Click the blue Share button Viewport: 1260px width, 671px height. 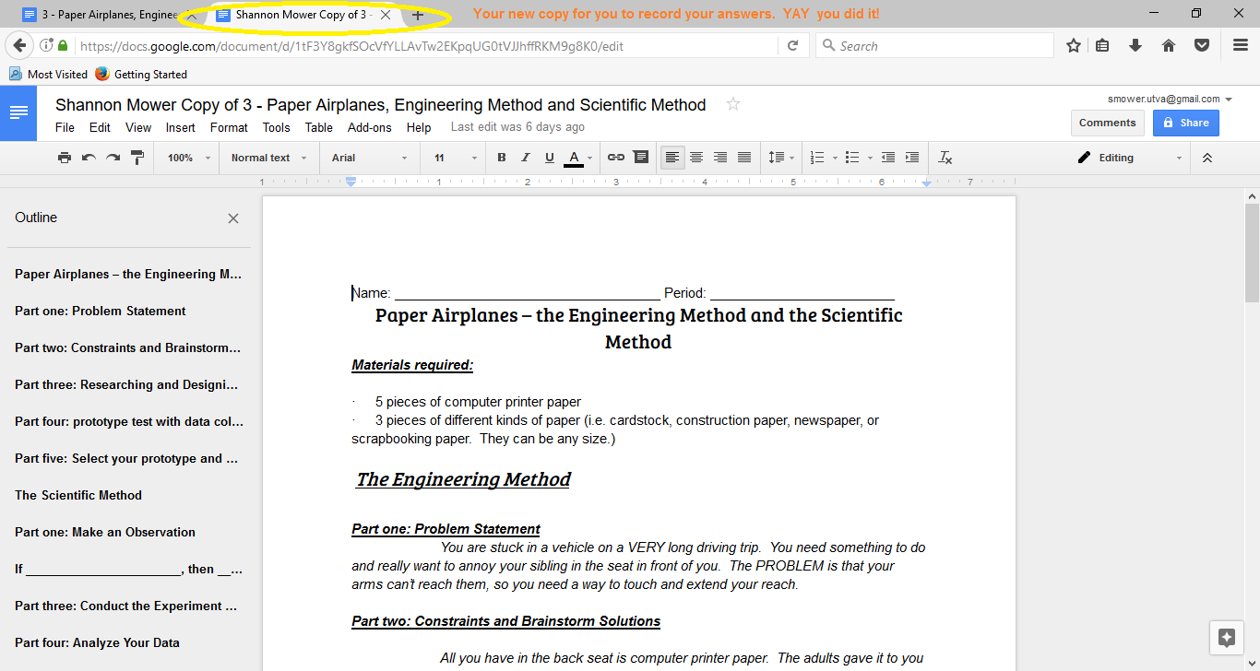[x=1185, y=122]
